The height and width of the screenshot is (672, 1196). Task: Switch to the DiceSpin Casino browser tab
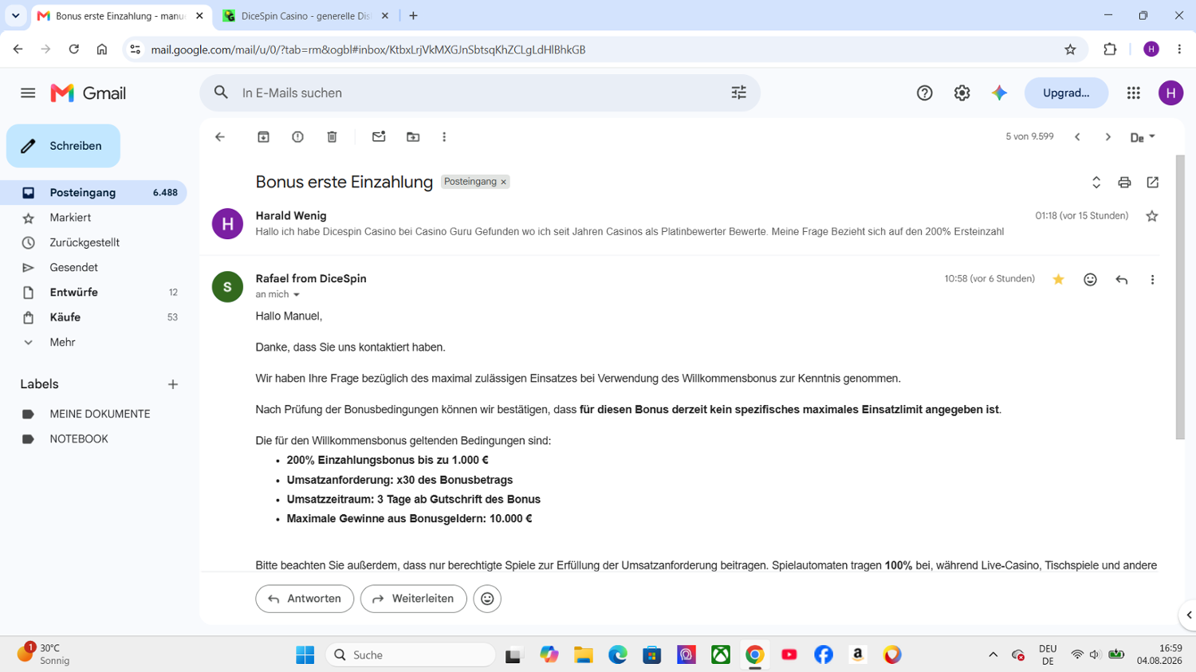[306, 16]
